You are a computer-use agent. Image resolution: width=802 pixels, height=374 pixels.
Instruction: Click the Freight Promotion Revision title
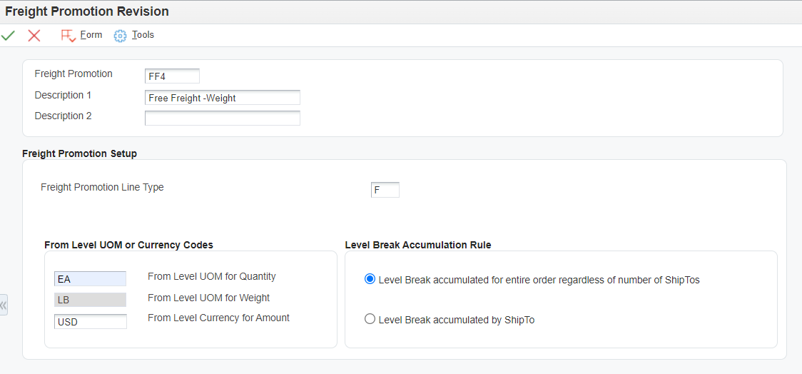[87, 11]
